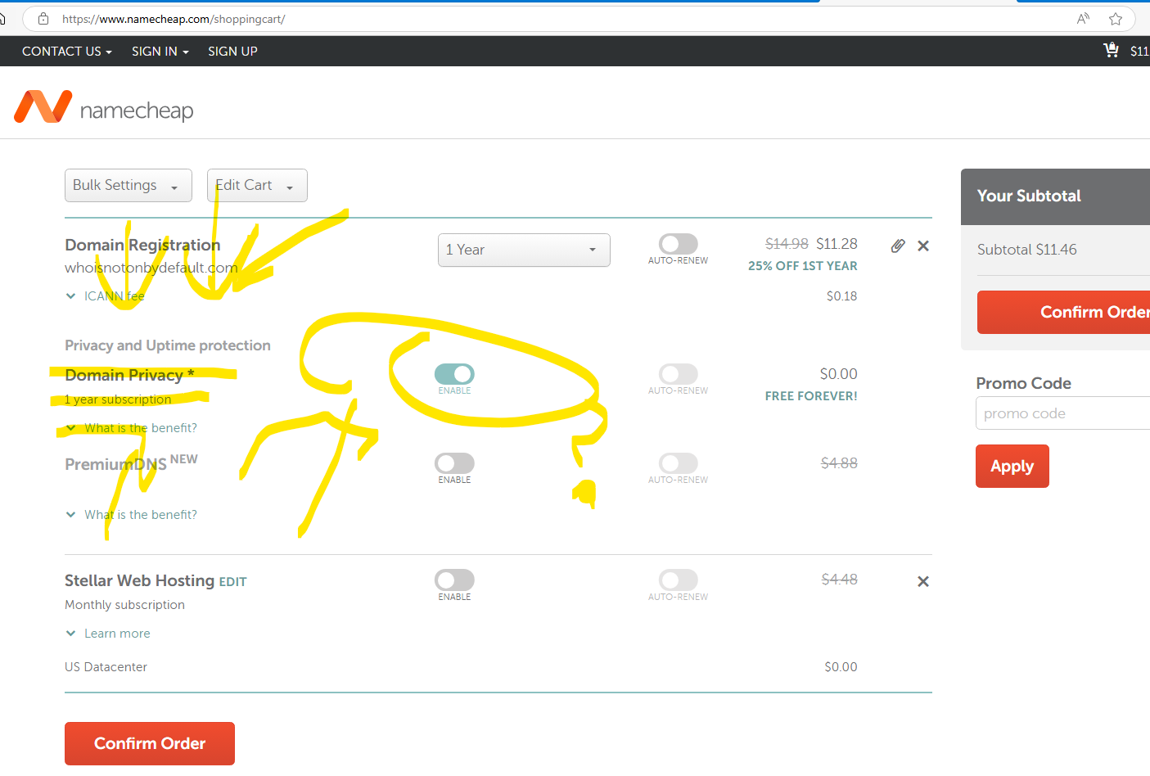Click the browser address bar URL
Image resolution: width=1150 pixels, height=776 pixels.
174,19
